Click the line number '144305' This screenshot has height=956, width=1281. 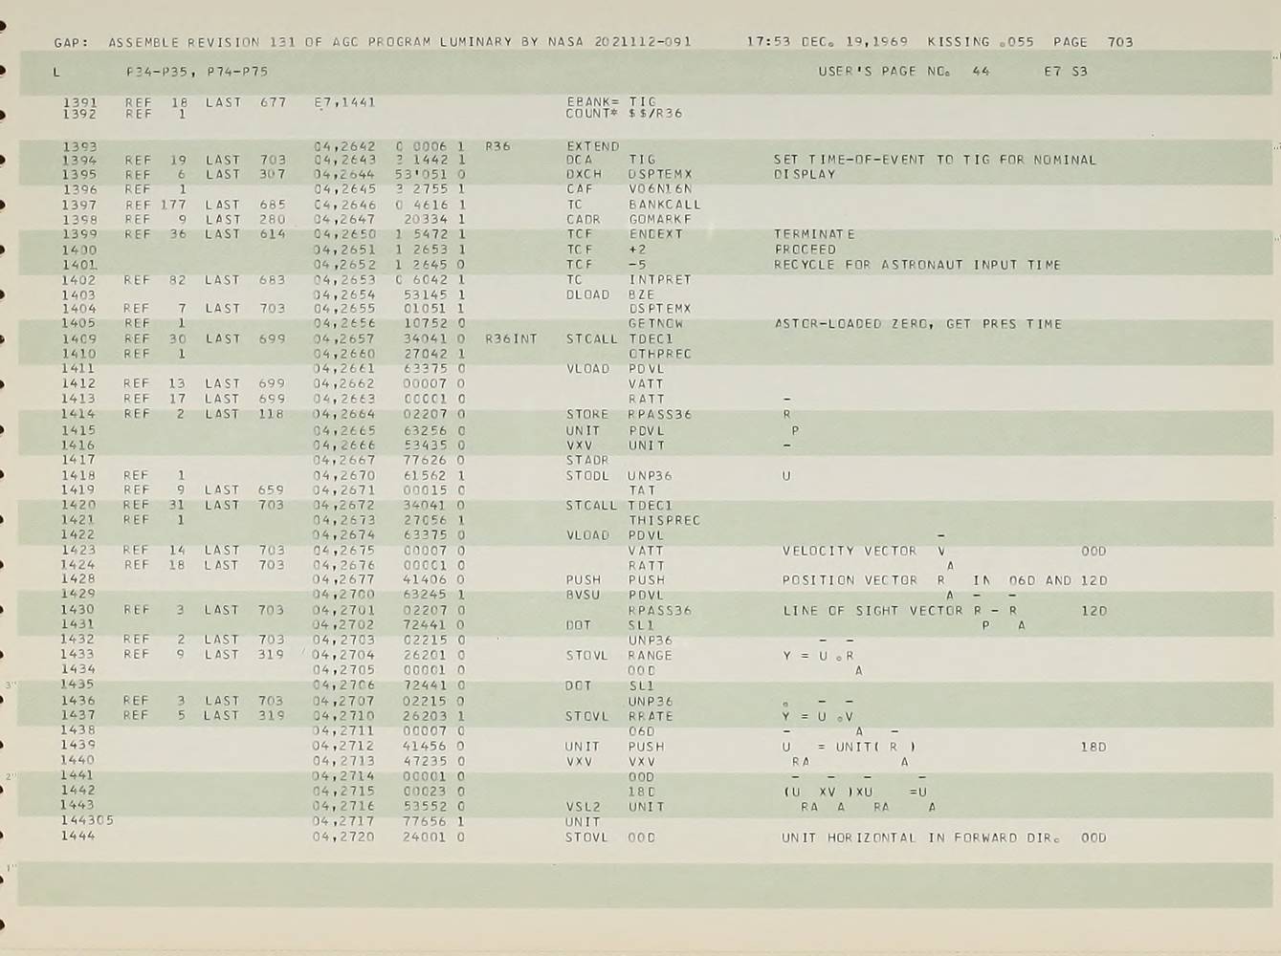point(87,821)
